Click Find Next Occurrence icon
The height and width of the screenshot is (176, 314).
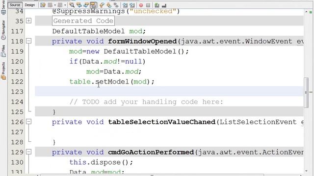[86, 5]
